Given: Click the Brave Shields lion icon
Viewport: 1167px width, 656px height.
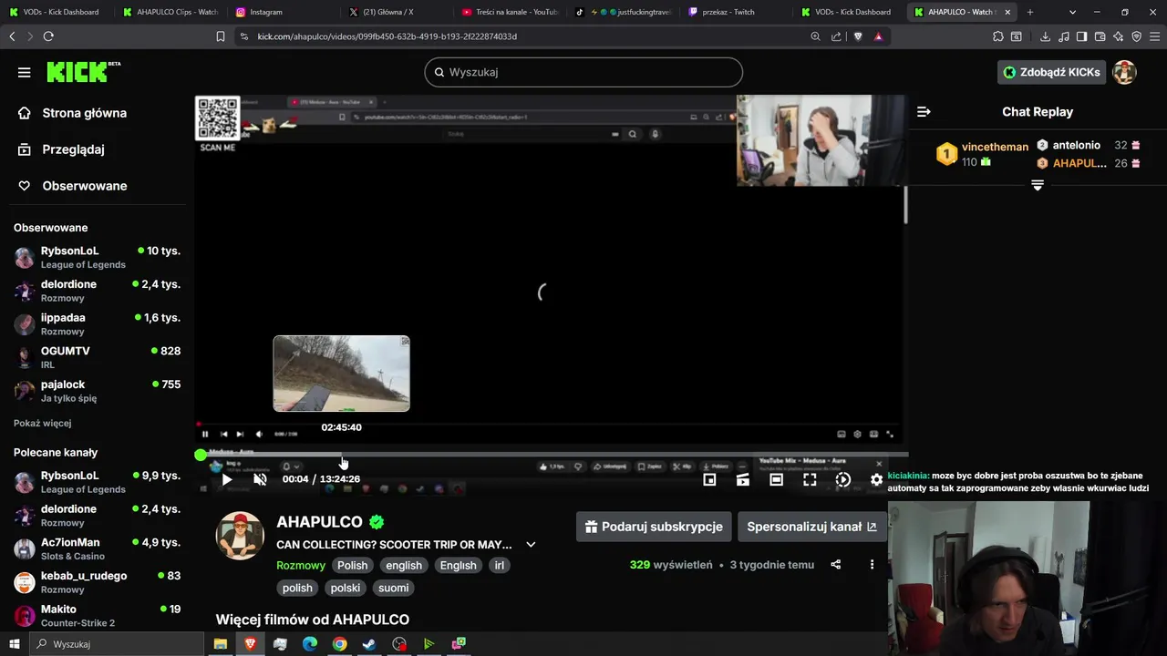Looking at the screenshot, I should pyautogui.click(x=858, y=36).
